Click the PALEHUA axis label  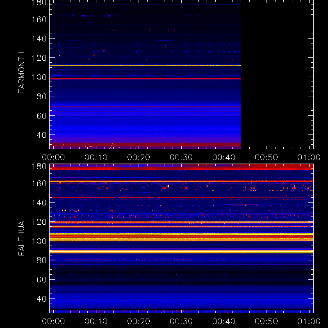(22, 238)
